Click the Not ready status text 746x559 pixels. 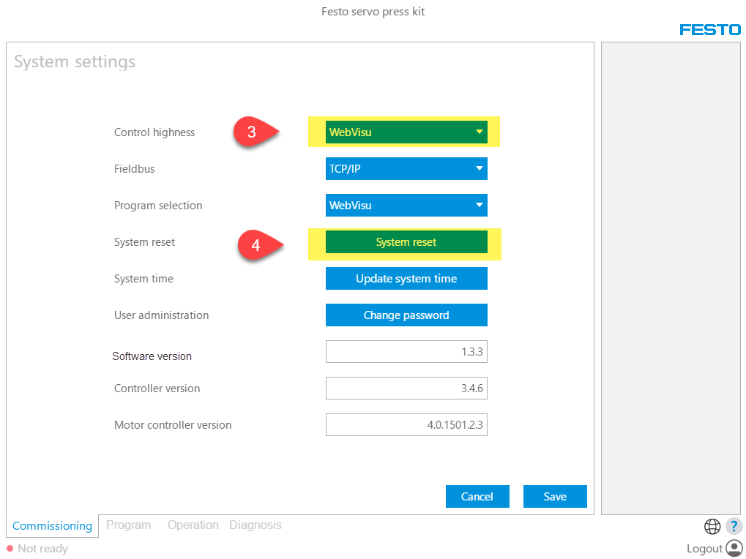point(42,549)
